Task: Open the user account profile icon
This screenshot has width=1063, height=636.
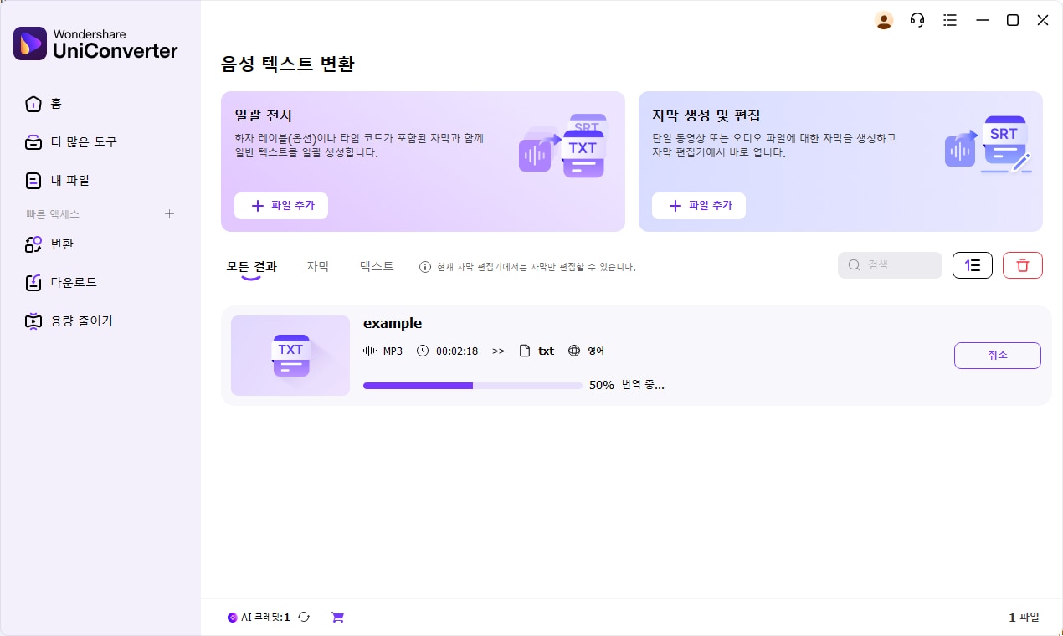Action: [x=884, y=21]
